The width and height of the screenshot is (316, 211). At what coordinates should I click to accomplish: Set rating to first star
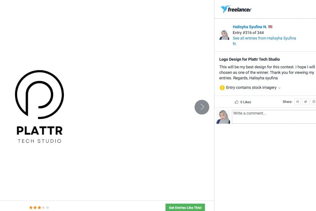coord(31,207)
